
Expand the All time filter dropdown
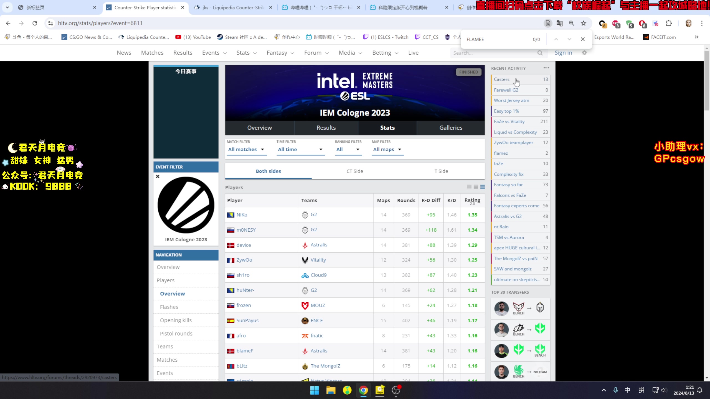click(300, 149)
